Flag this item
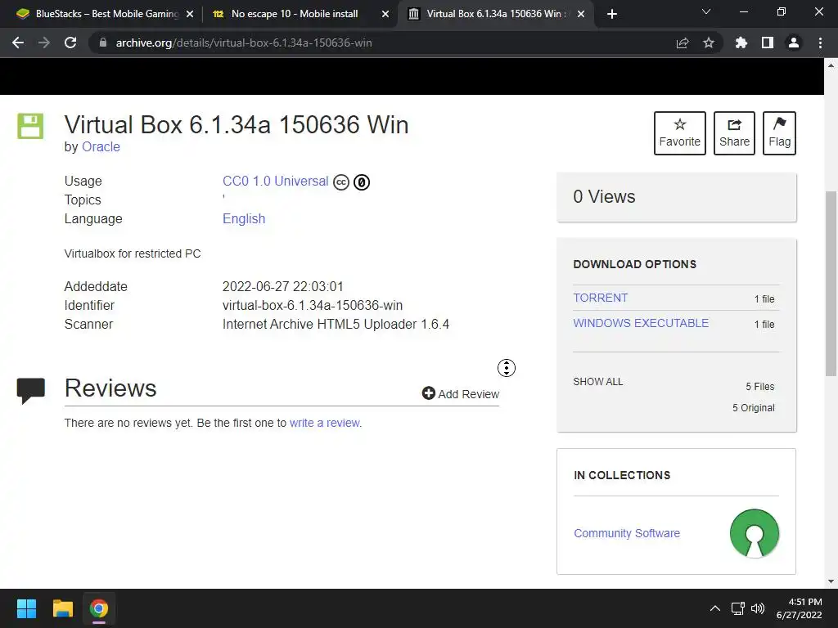Screen dimensions: 838x628 pos(779,133)
